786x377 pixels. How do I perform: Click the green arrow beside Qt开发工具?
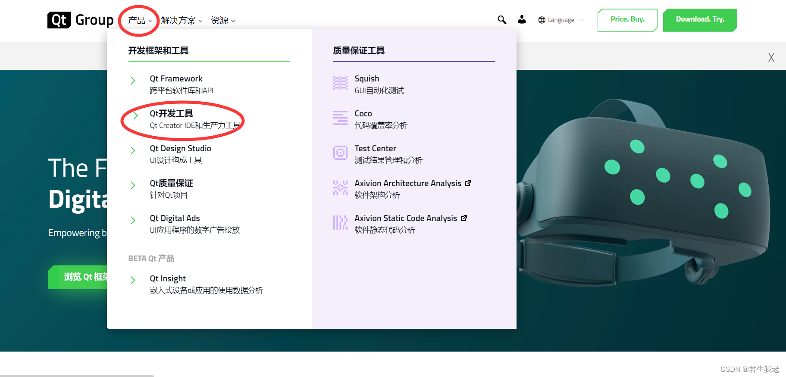[x=135, y=115]
